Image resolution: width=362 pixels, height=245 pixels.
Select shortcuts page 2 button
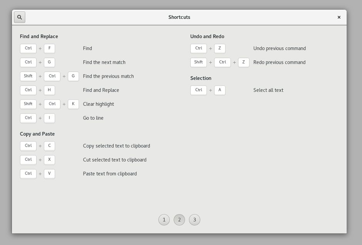coord(179,220)
